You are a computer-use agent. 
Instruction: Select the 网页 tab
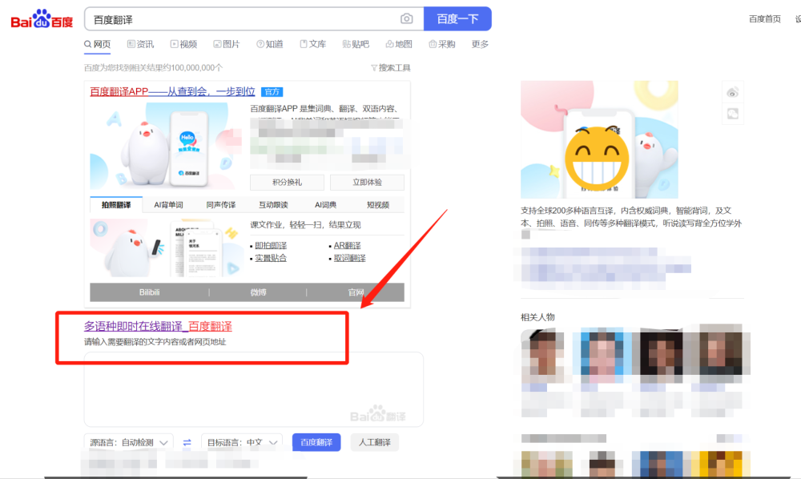97,44
